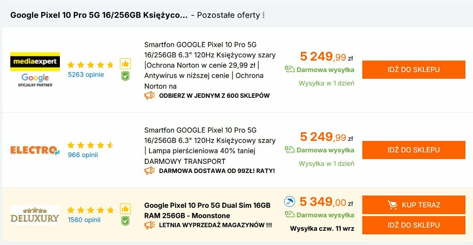Viewport: 473px width, 245px height.
Task: Click the thumbs-up badge for Deluxury
Action: click(x=125, y=209)
